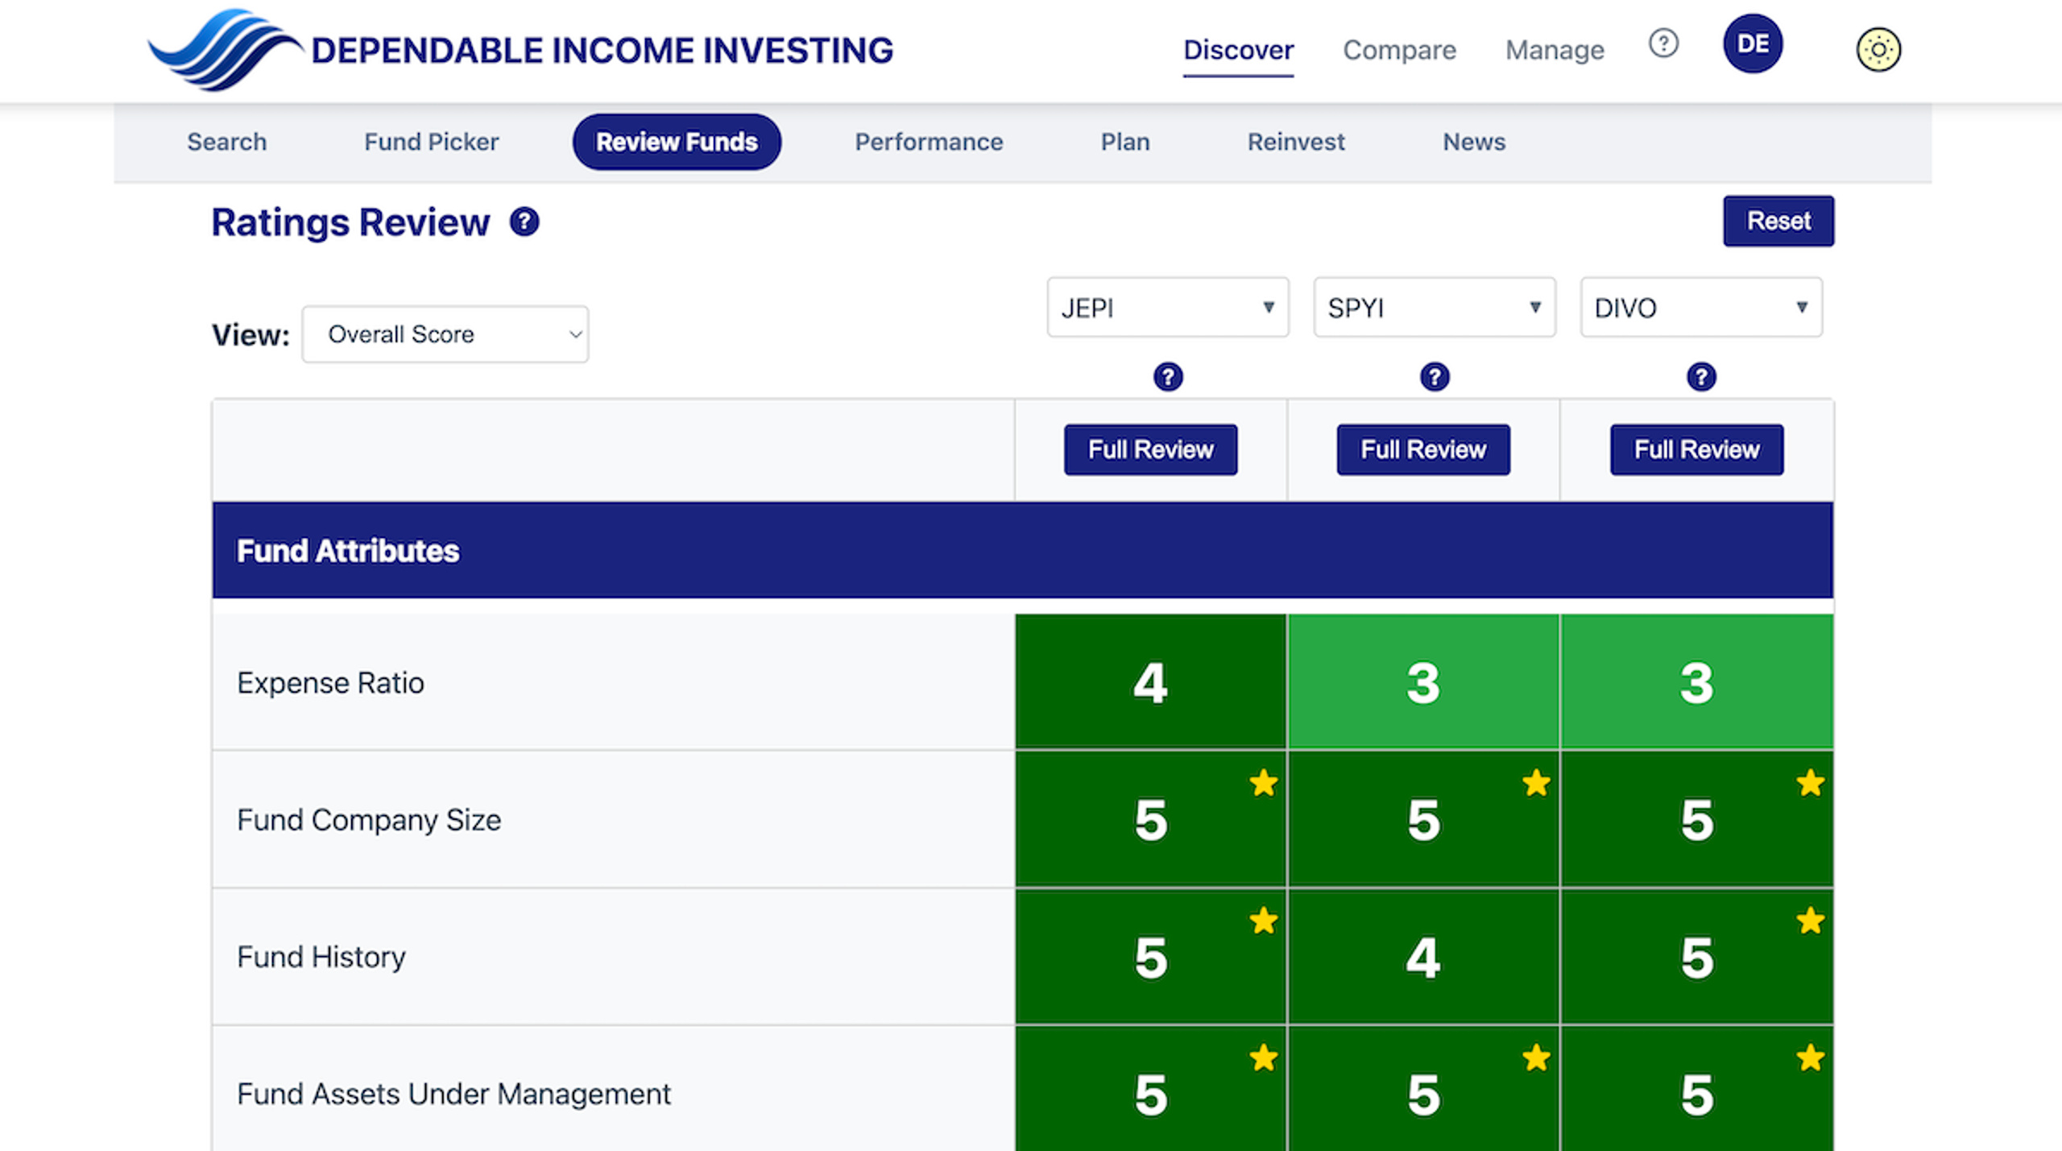Switch to the Fund Picker tab
The height and width of the screenshot is (1151, 2062).
[x=431, y=142]
